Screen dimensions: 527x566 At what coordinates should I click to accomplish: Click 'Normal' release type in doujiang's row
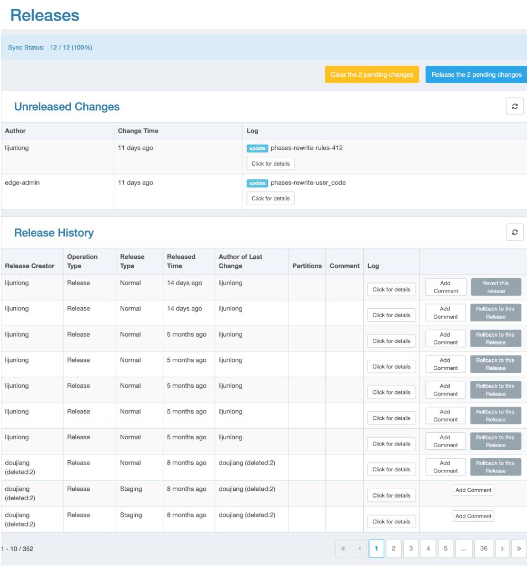[131, 463]
